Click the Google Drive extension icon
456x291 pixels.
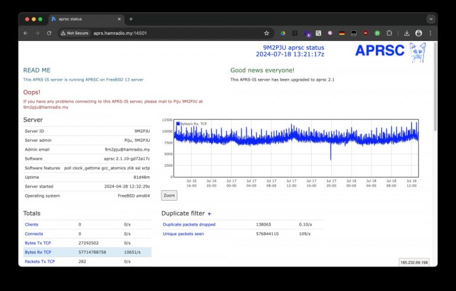283,33
